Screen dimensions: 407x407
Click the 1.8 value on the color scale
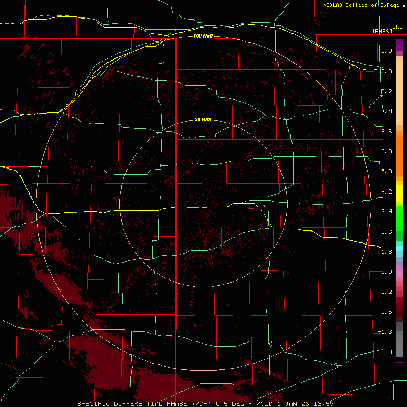(x=387, y=252)
